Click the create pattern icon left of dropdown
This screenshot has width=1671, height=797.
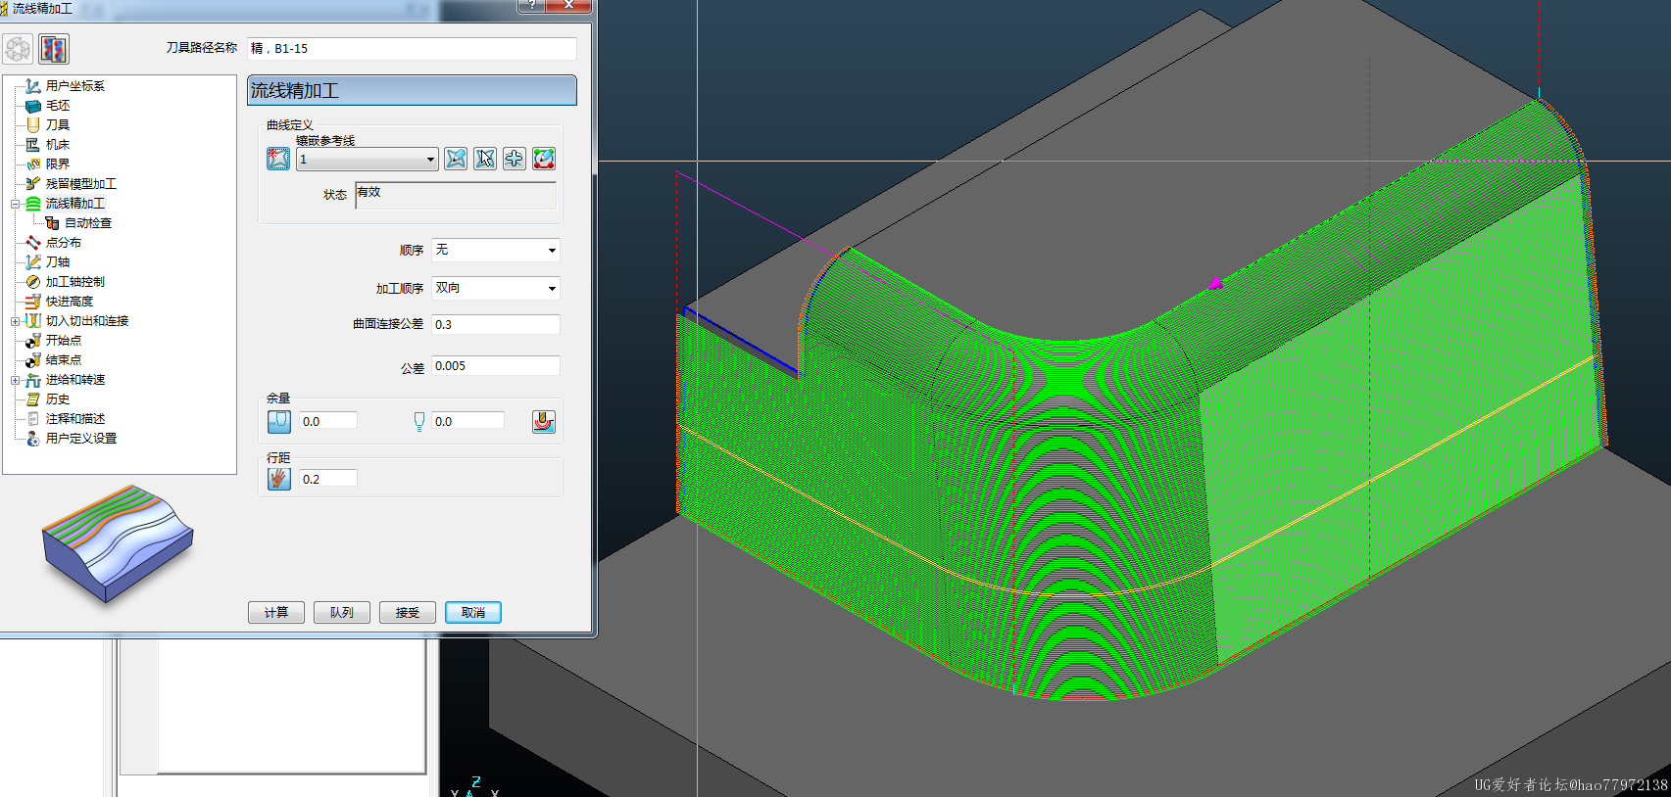(278, 159)
